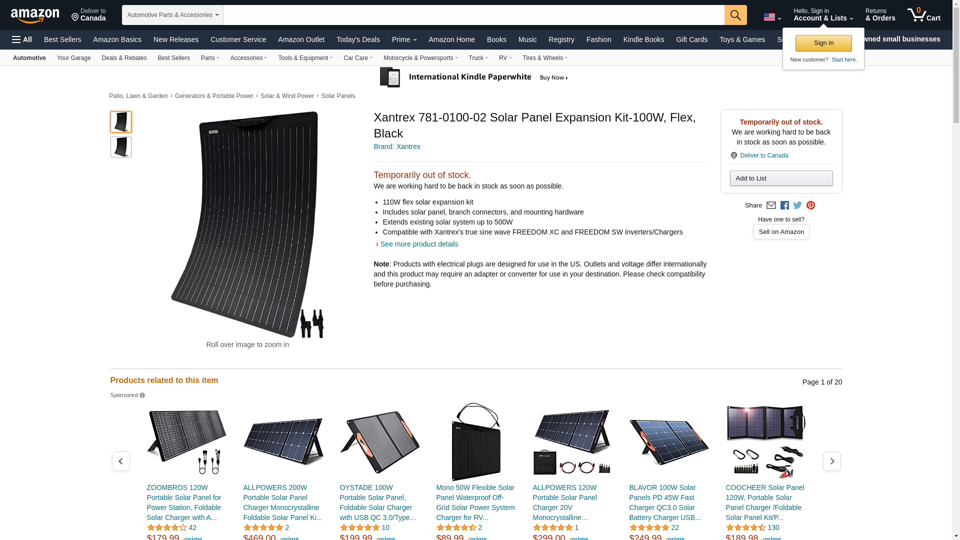Screen dimensions: 960x540
Task: Expand Add to List dropdown
Action: [781, 178]
